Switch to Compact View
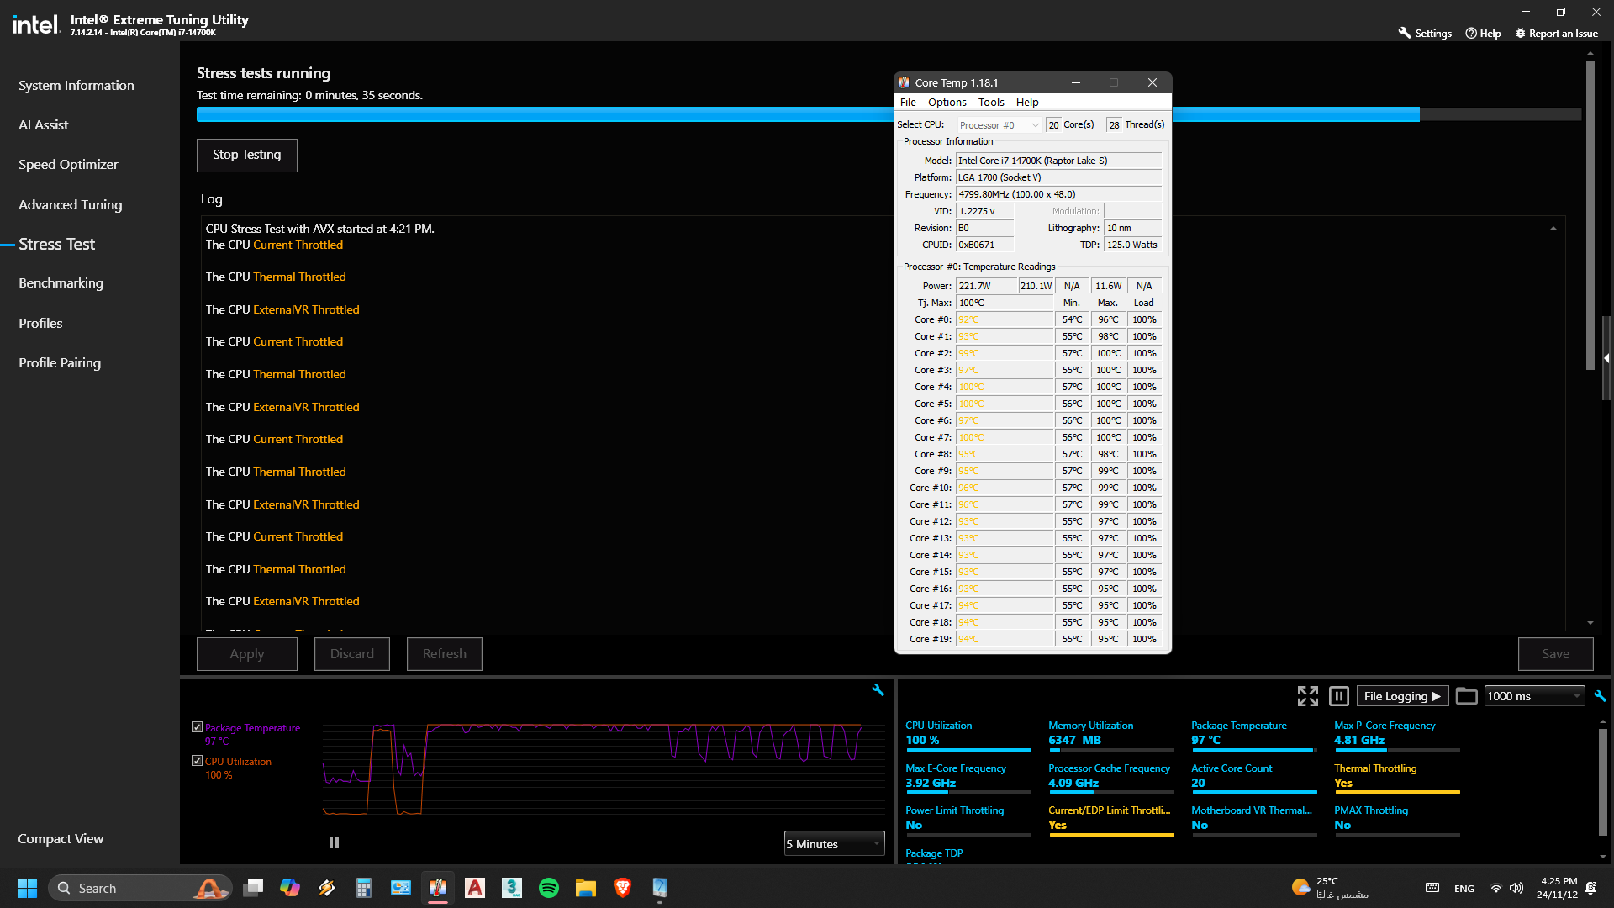Image resolution: width=1614 pixels, height=908 pixels. pos(61,838)
